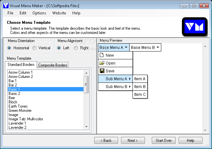
Task: Select Vertical menu orientation
Action: point(34,48)
